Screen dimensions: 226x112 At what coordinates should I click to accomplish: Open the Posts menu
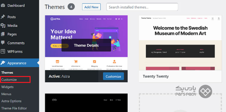coord(11,17)
